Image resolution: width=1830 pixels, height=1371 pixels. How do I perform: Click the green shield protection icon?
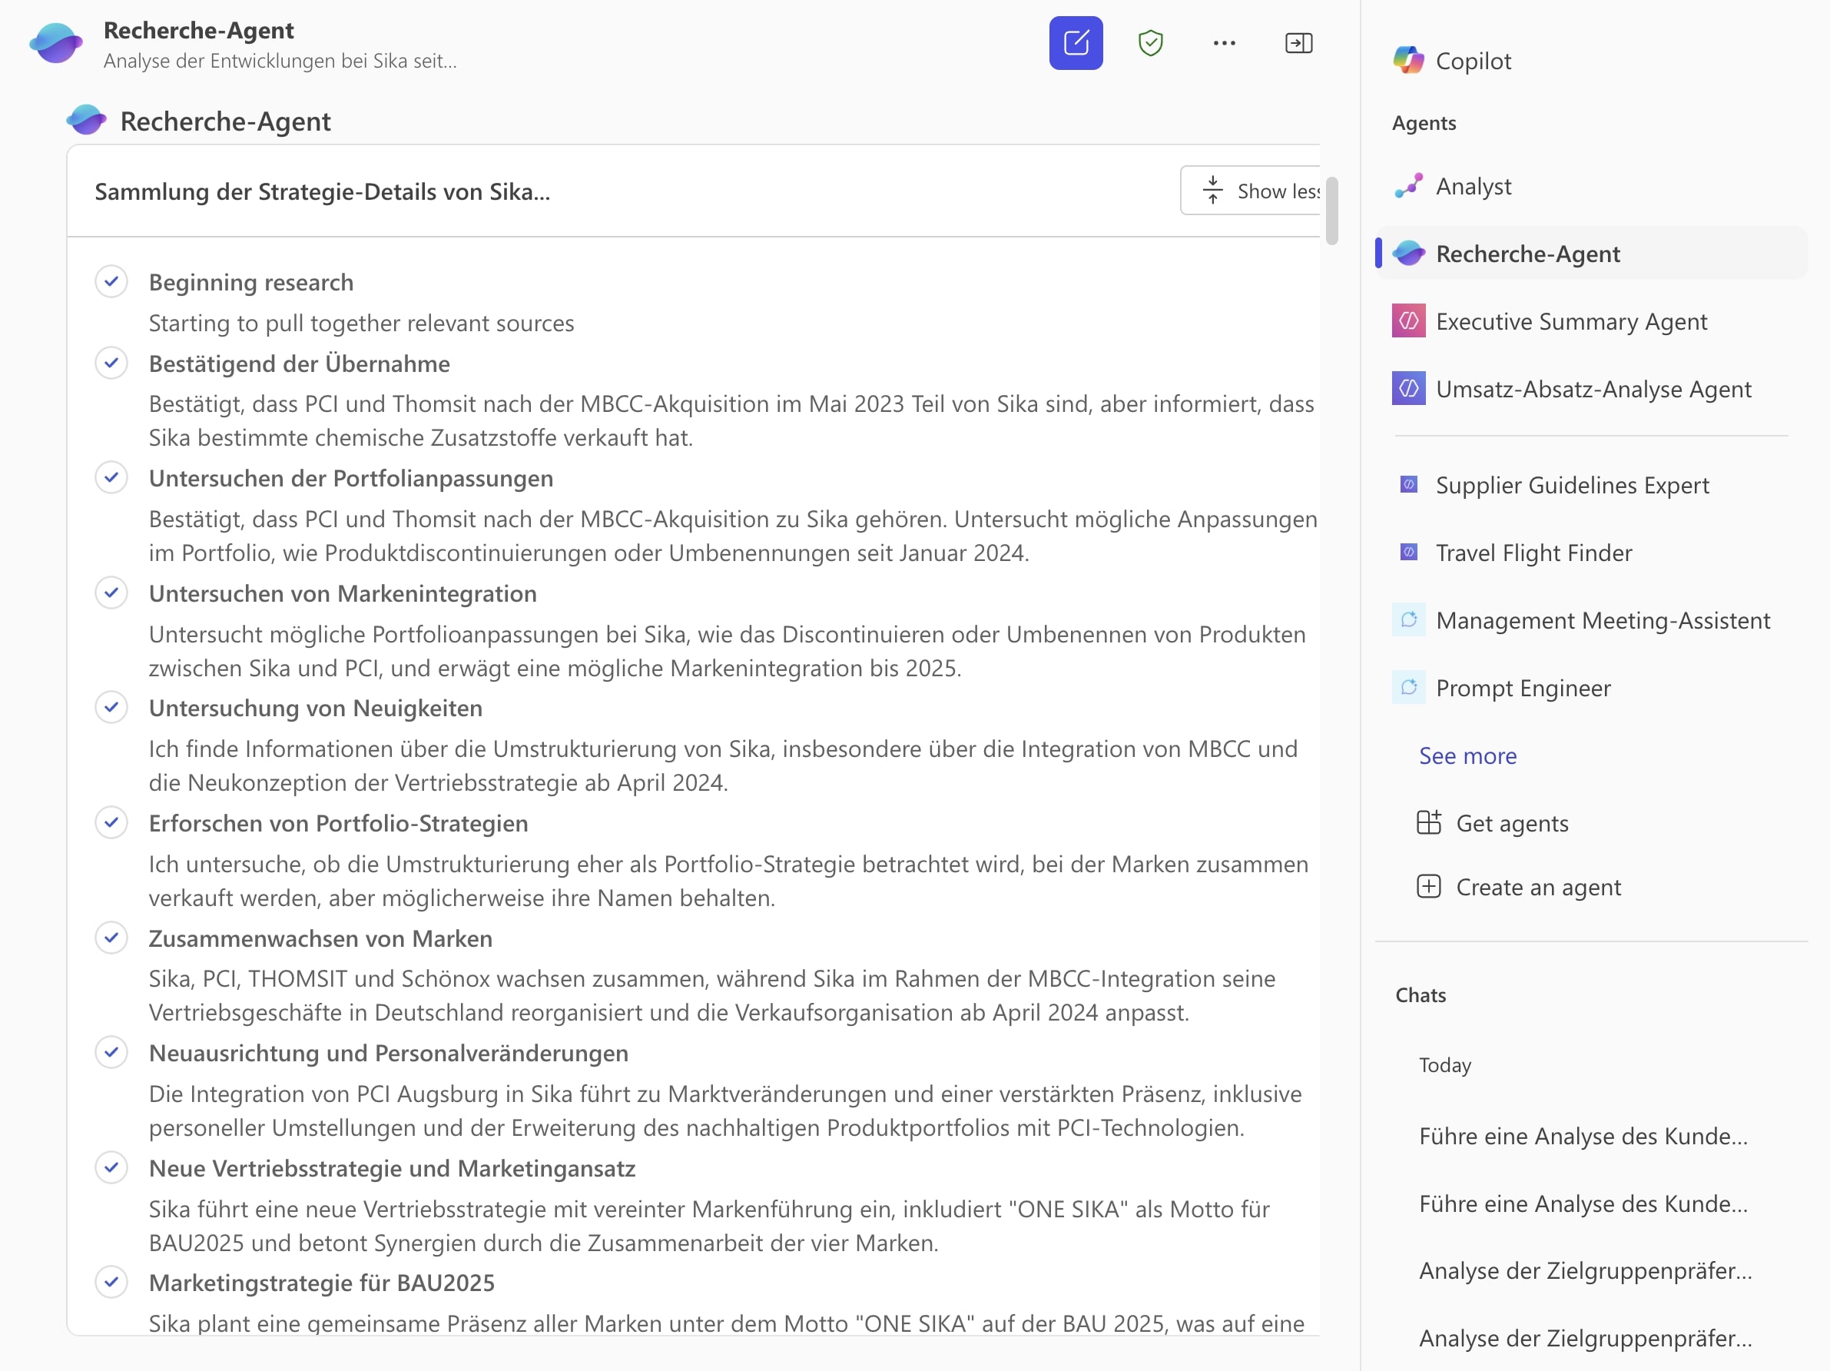pyautogui.click(x=1150, y=43)
